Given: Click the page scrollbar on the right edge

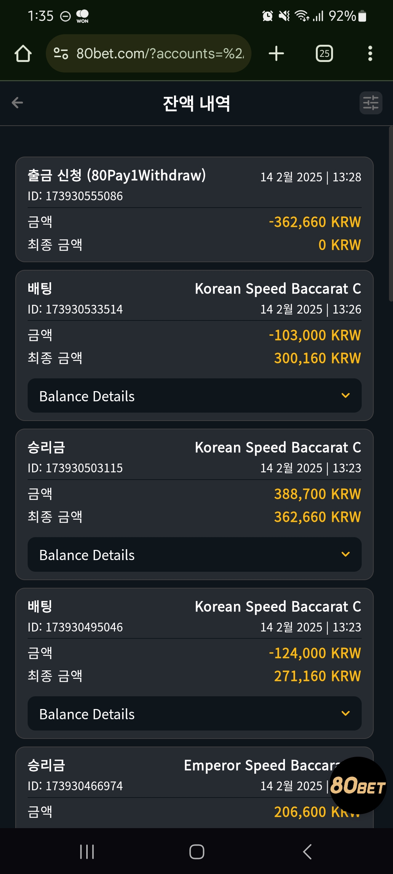Looking at the screenshot, I should 391,214.
